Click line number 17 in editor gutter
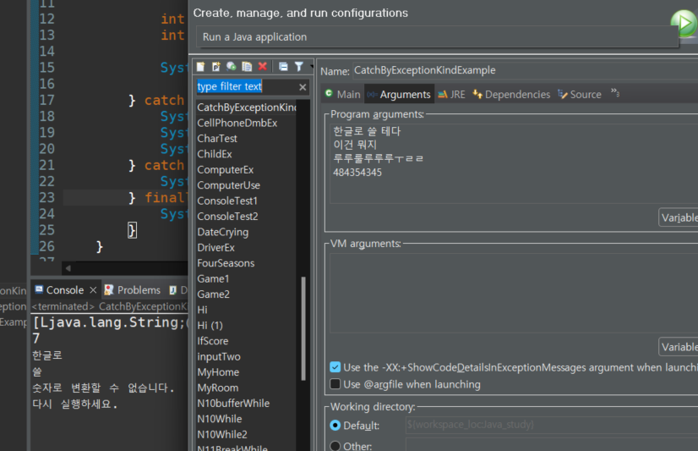The width and height of the screenshot is (698, 451). pyautogui.click(x=46, y=100)
